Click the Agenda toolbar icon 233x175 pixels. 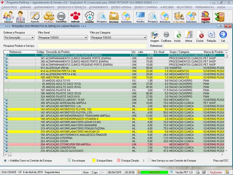(35, 17)
